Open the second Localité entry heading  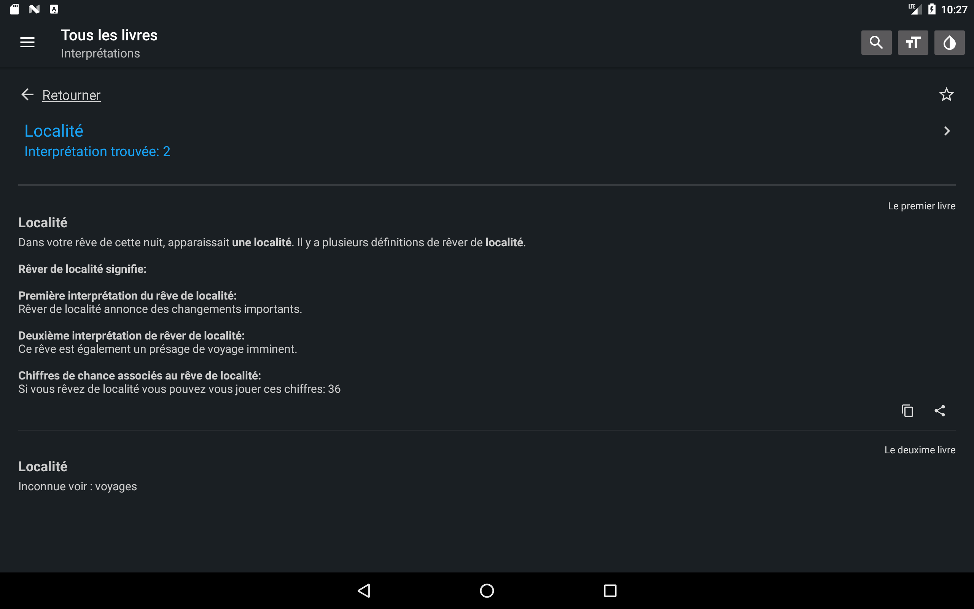coord(43,466)
